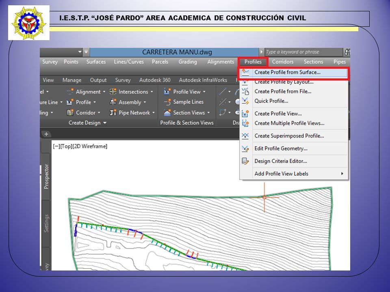Click Create Profile from Surface icon
390x292 pixels.
(245, 72)
